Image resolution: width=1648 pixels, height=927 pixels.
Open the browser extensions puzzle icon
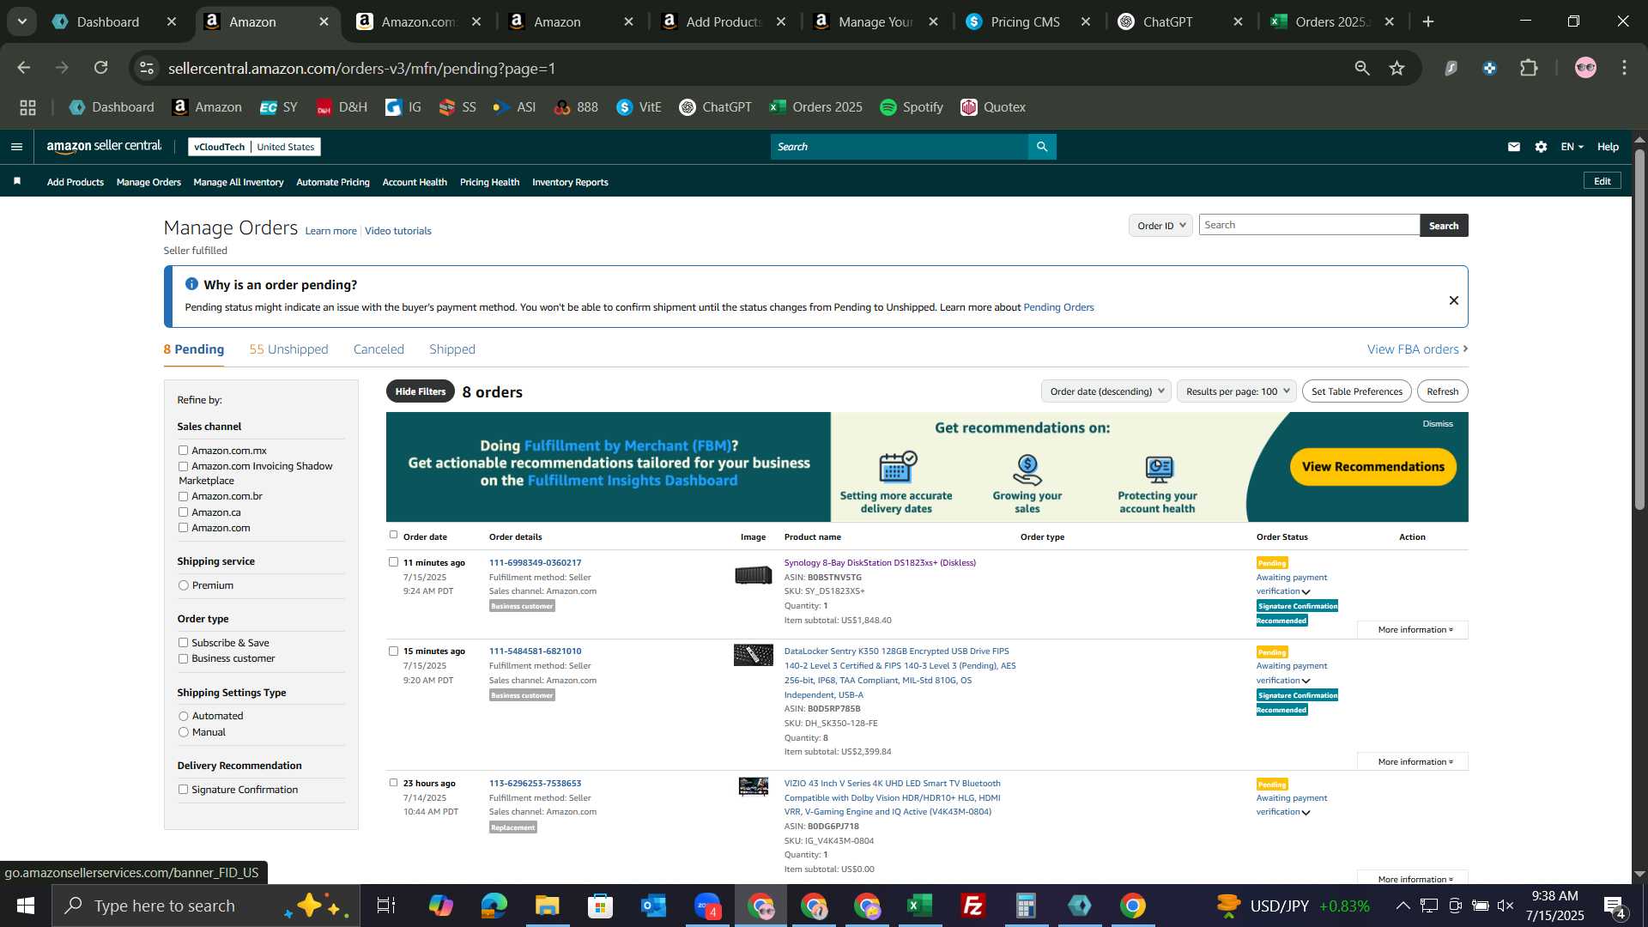click(x=1530, y=68)
